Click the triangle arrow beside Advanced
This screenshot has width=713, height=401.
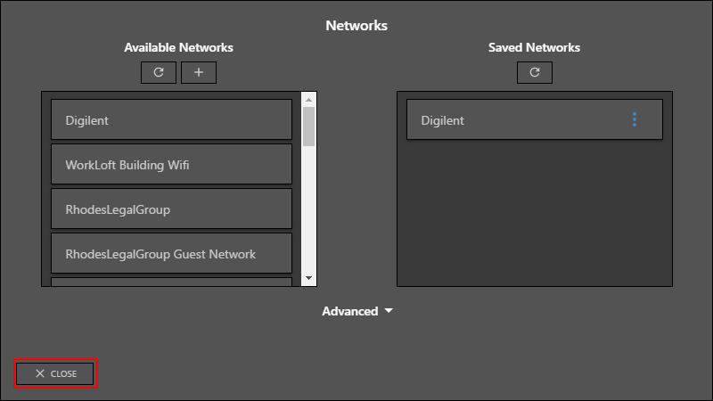click(x=389, y=311)
